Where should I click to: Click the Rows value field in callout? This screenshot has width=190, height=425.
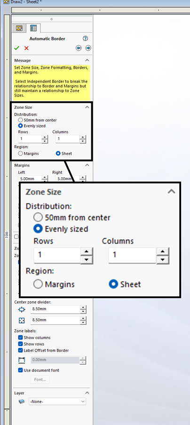57,255
